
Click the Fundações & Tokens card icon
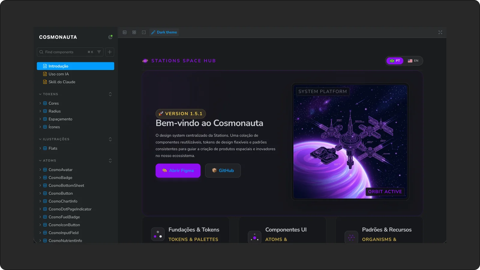158,234
